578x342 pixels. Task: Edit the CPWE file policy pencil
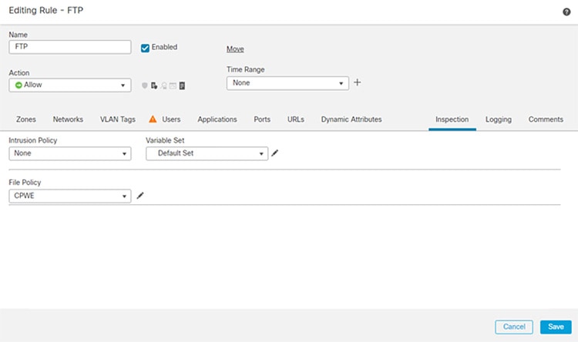click(x=140, y=196)
